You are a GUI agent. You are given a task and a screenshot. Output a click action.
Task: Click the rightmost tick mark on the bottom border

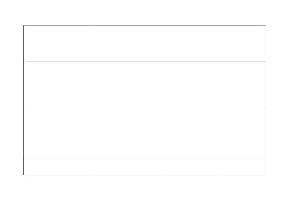coord(262,175)
